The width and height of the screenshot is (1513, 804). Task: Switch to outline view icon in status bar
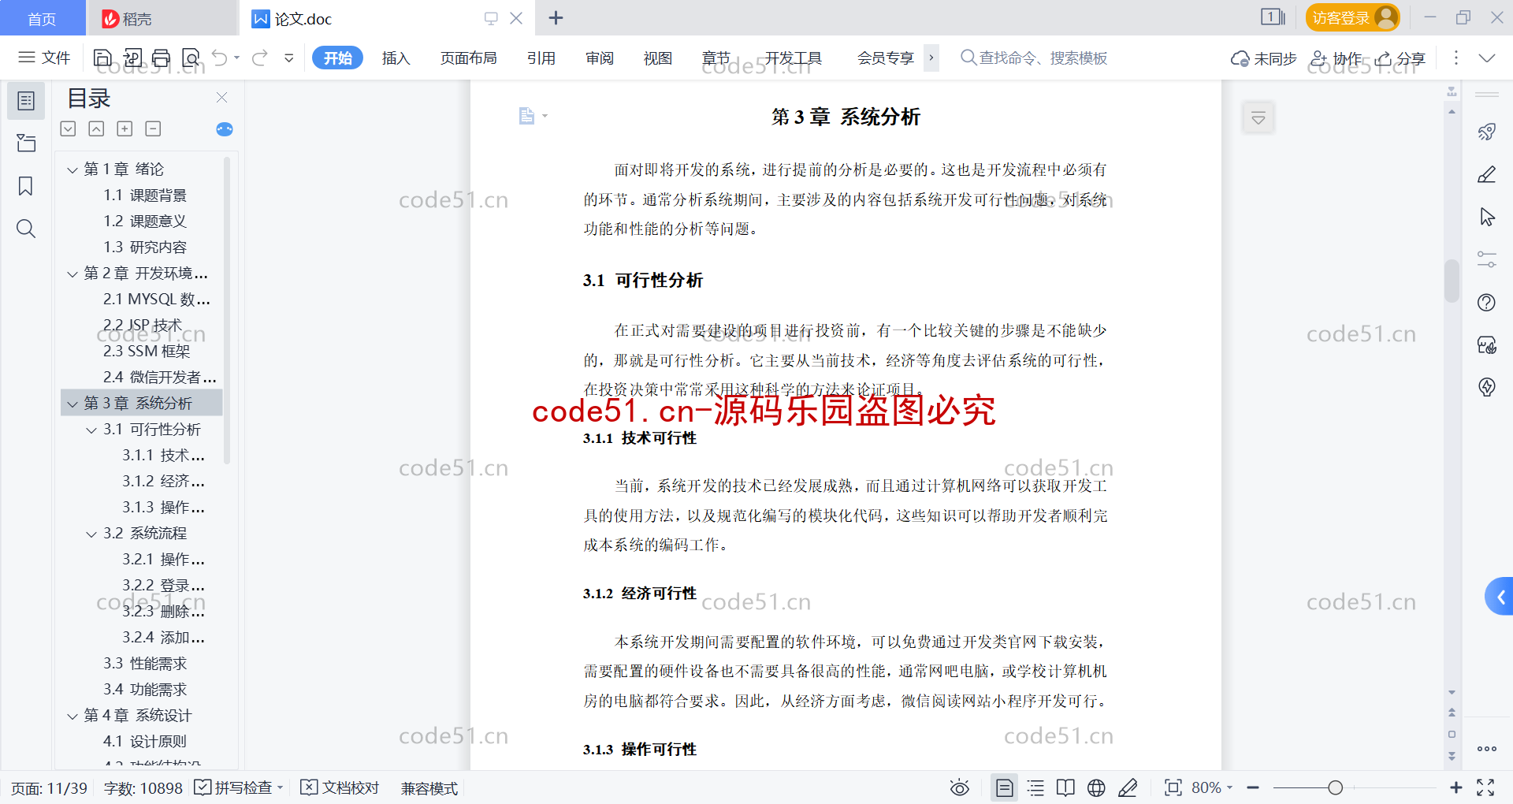click(x=1035, y=787)
